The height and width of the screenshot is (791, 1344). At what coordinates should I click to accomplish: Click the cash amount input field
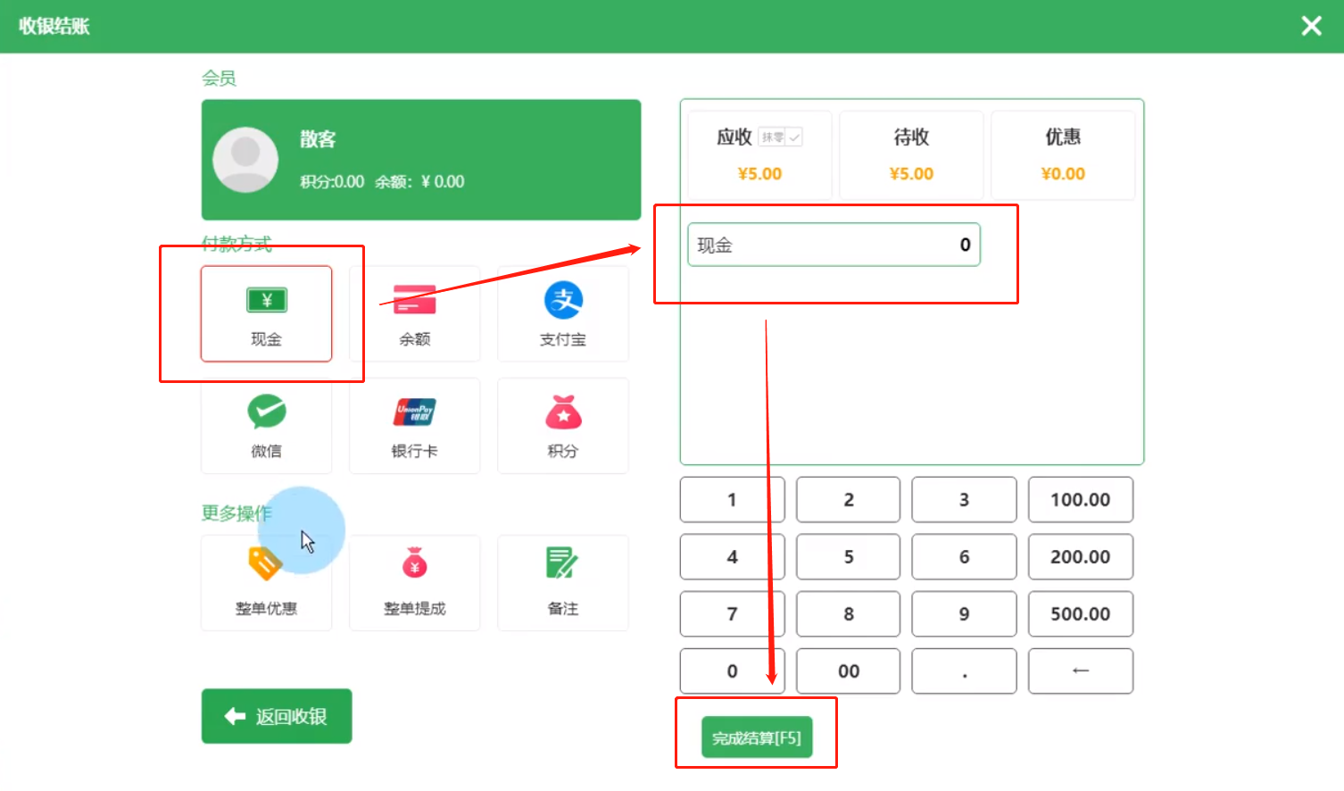coord(834,245)
